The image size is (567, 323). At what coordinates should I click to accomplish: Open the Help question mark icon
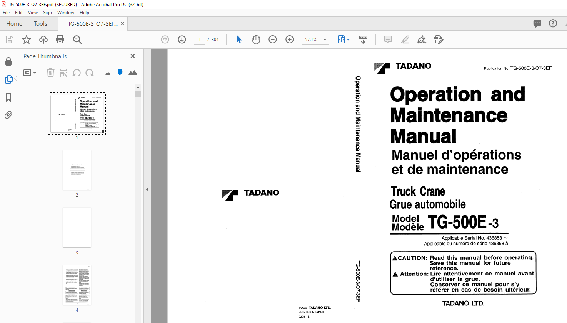(x=553, y=23)
